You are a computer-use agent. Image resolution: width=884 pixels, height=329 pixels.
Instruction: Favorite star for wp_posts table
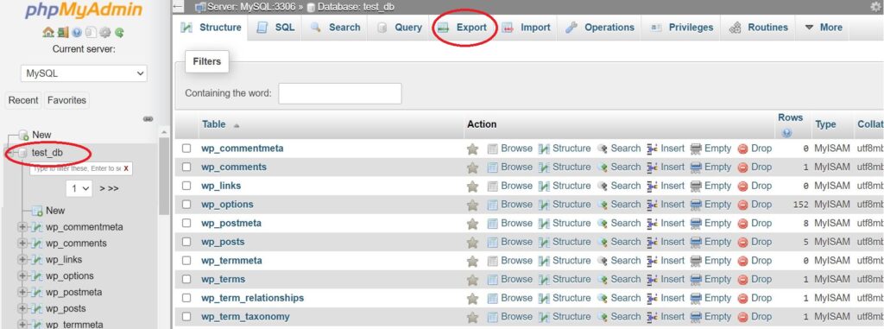tap(472, 242)
